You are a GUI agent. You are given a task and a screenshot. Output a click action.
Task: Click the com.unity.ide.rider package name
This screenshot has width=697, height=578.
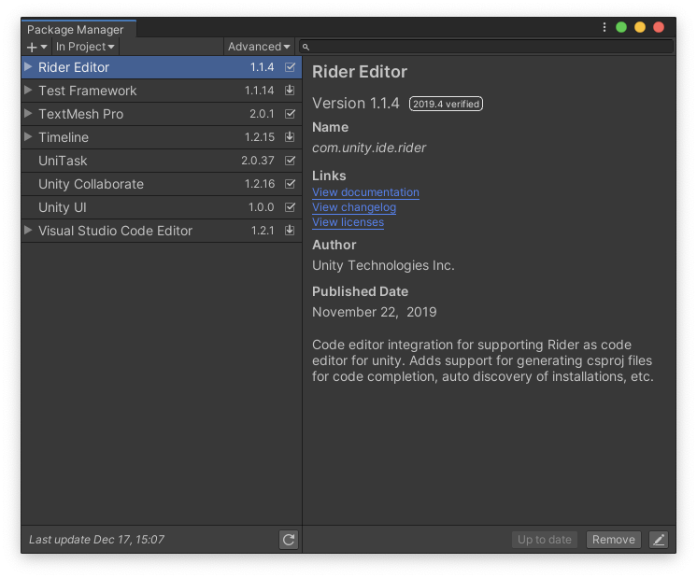tap(369, 148)
